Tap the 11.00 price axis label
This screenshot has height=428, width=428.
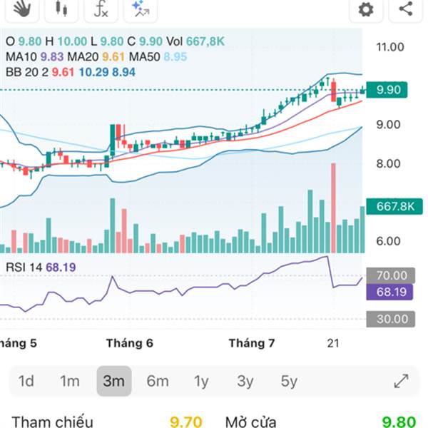click(x=390, y=47)
